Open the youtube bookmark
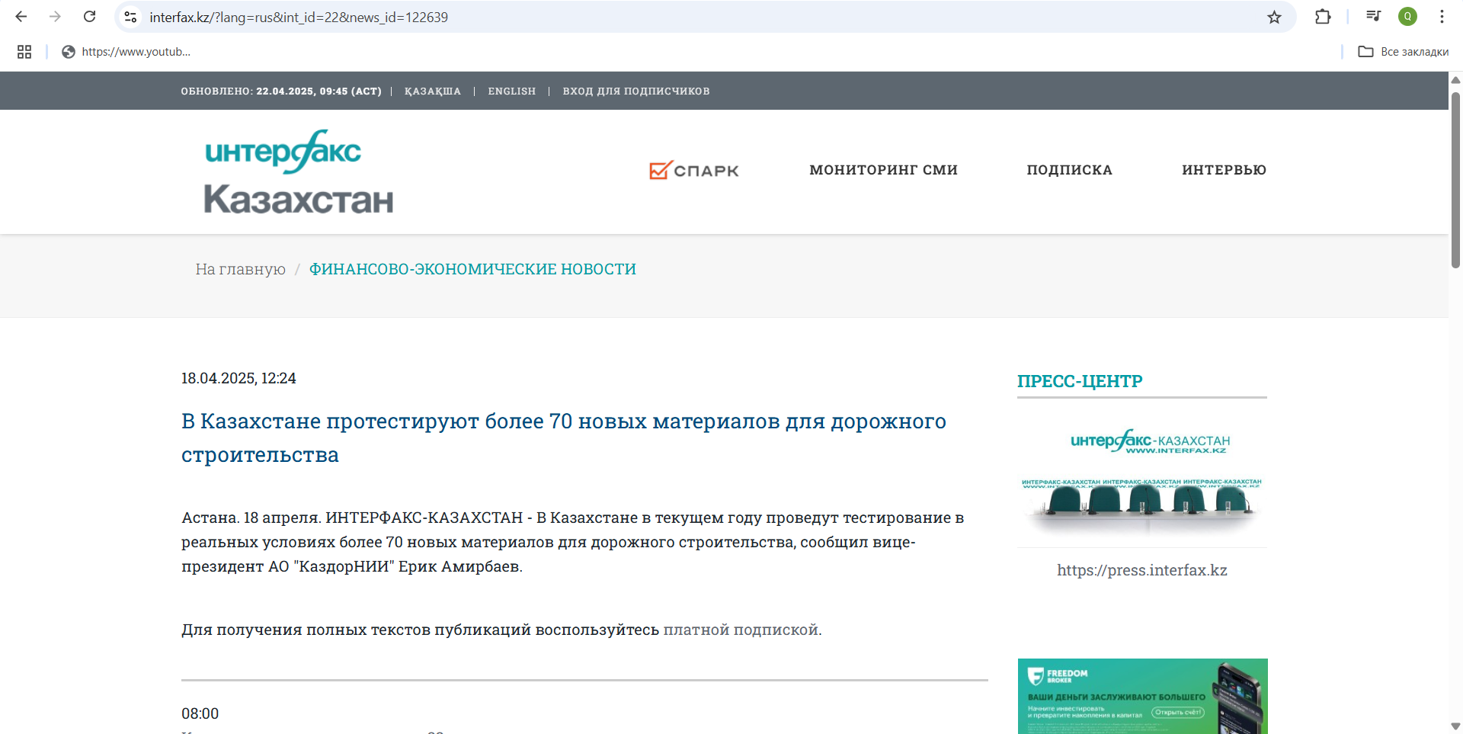Image resolution: width=1463 pixels, height=734 pixels. 126,52
